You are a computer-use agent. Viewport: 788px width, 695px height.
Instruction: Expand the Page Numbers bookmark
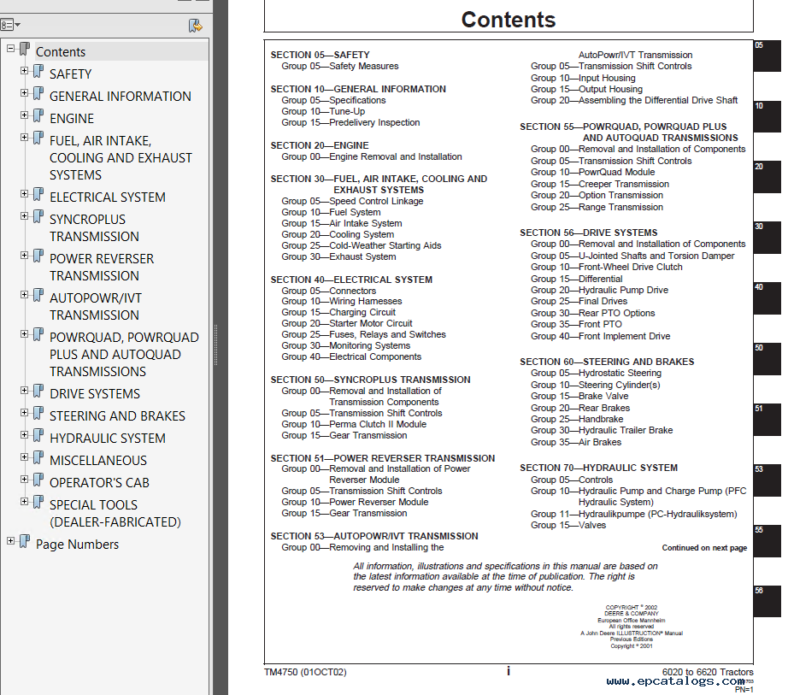(10, 541)
